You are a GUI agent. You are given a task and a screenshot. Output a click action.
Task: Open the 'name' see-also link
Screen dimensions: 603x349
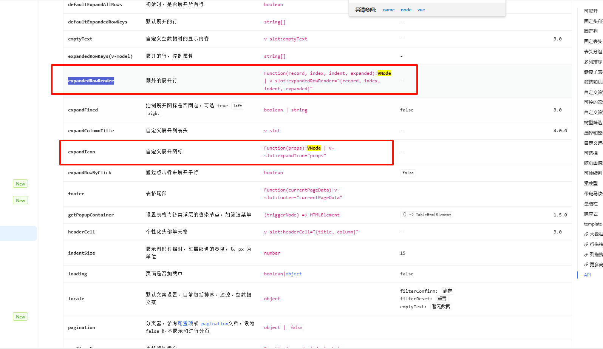(x=389, y=10)
